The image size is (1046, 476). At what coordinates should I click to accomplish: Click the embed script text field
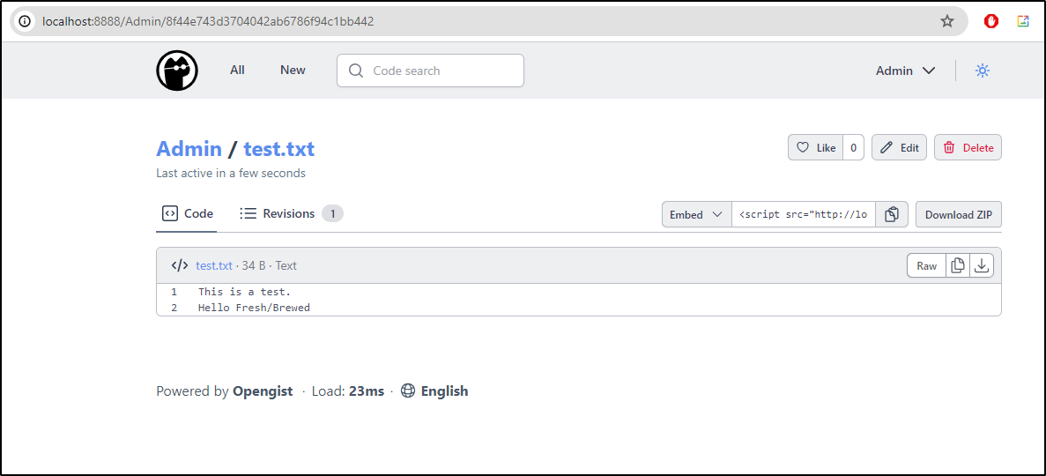(803, 214)
